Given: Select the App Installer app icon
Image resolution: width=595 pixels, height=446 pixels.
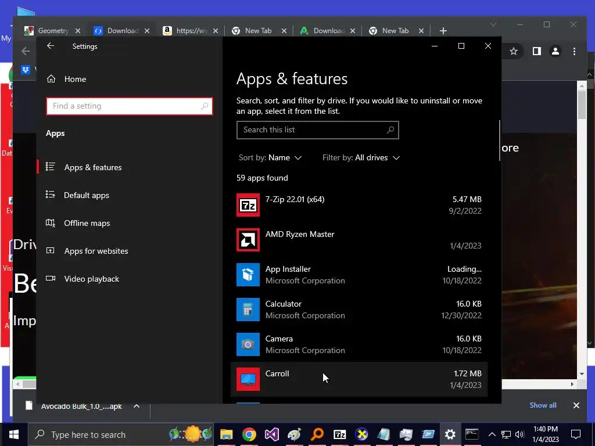Looking at the screenshot, I should 248,275.
